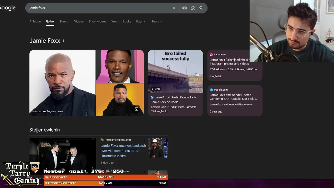The image size is (334, 188).
Task: Open the Los Angeles Times portrait photo
Action: pos(62,83)
